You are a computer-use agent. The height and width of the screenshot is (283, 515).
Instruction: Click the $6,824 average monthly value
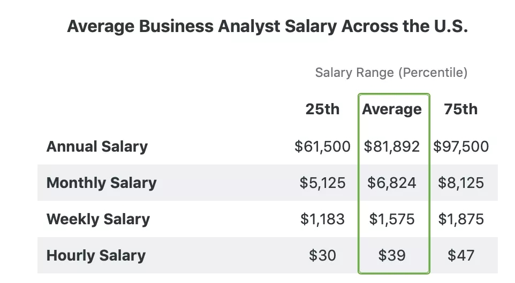tap(392, 183)
